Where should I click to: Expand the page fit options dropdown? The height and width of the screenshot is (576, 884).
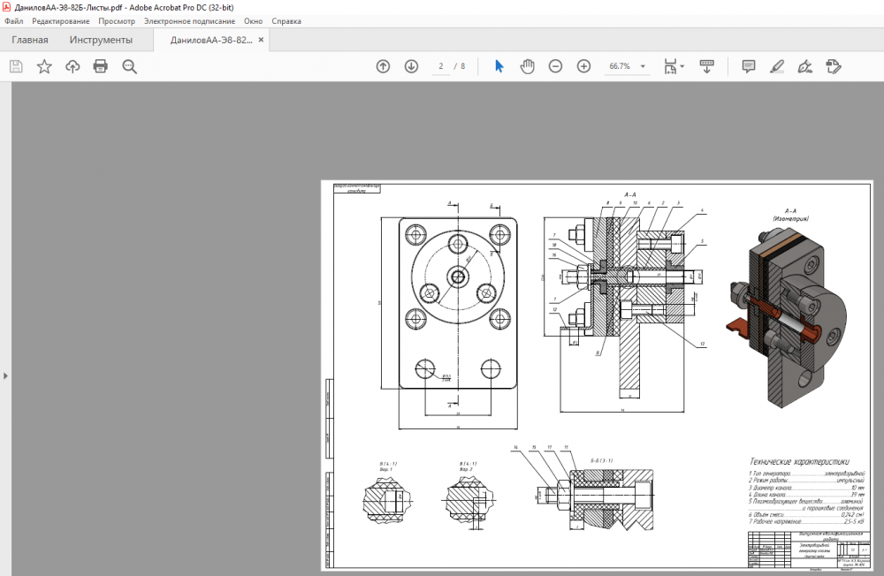[x=681, y=67]
